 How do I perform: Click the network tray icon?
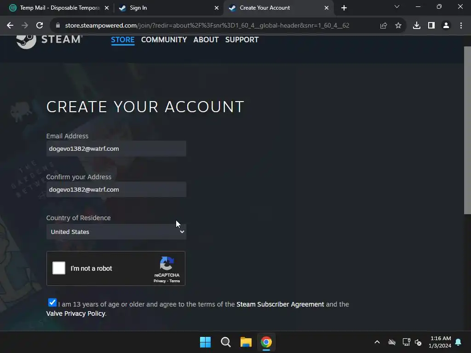(x=406, y=342)
